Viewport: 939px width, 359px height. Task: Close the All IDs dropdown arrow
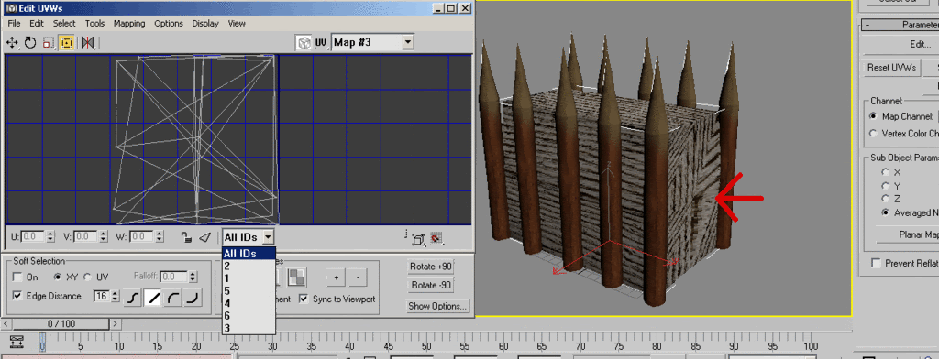click(x=269, y=237)
